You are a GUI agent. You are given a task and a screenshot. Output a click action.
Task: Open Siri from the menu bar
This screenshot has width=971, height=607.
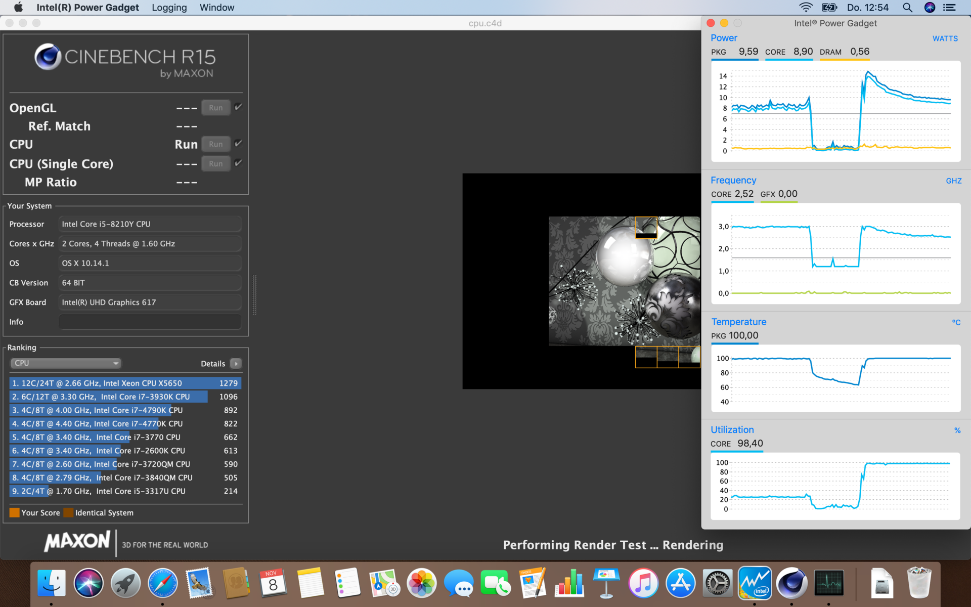[x=930, y=8]
